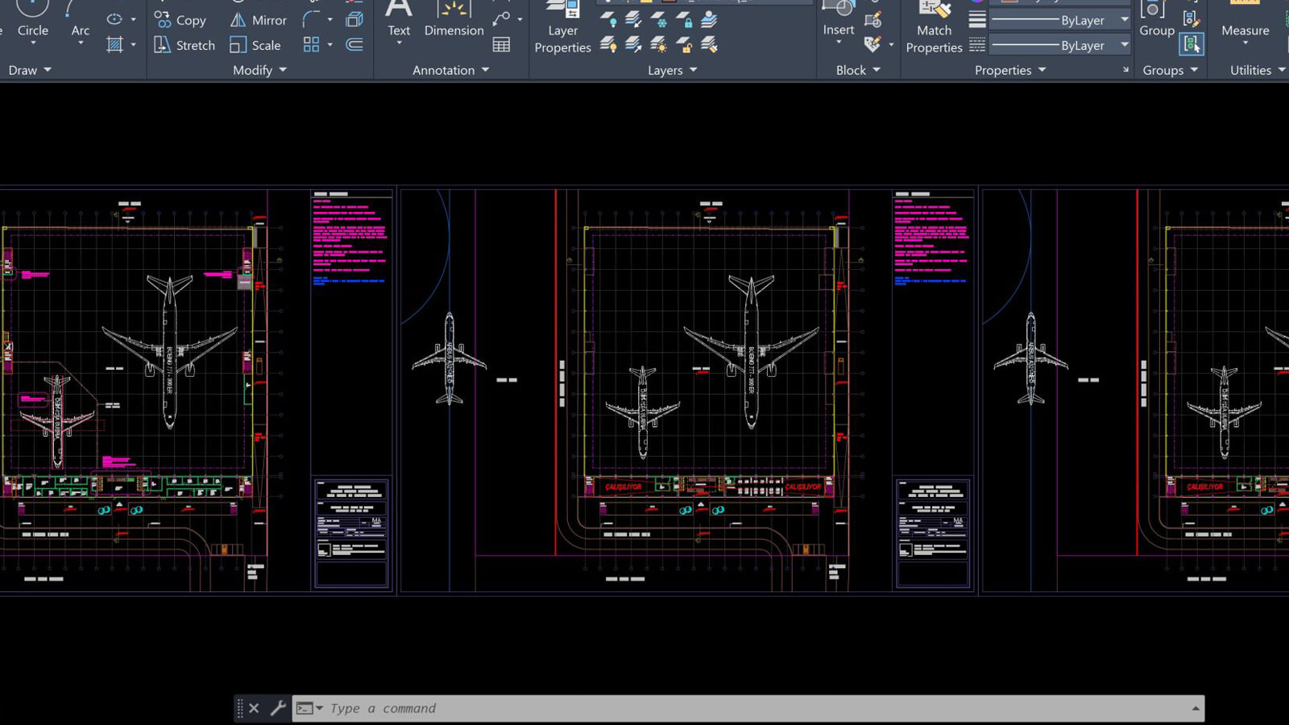Open the upper ByLayer lineweight dropdown

coord(1124,20)
